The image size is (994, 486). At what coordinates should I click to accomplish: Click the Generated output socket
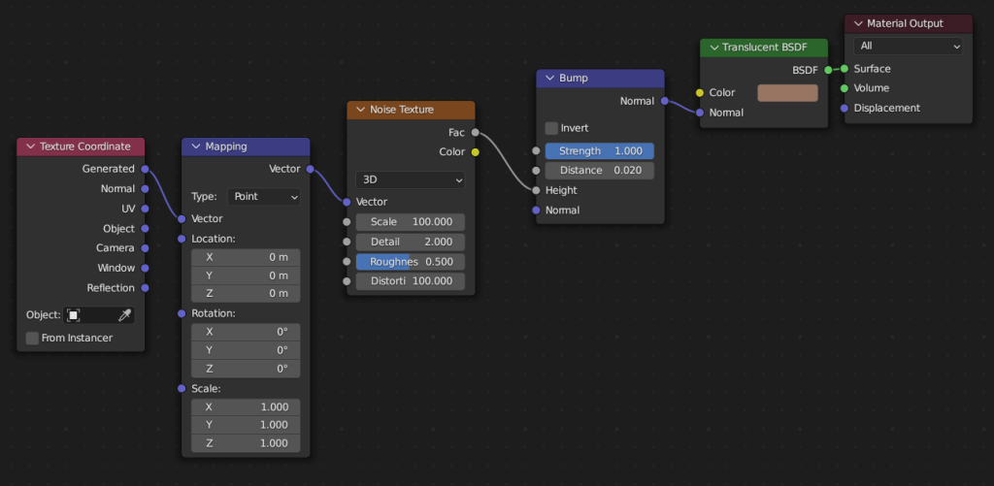coord(145,169)
